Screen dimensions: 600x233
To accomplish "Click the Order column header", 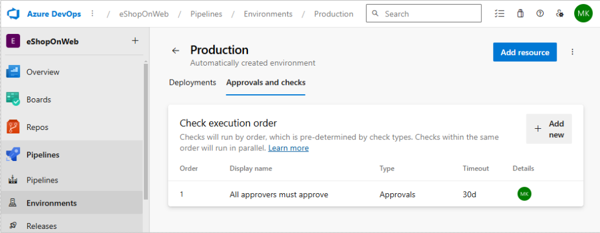I will pos(189,168).
